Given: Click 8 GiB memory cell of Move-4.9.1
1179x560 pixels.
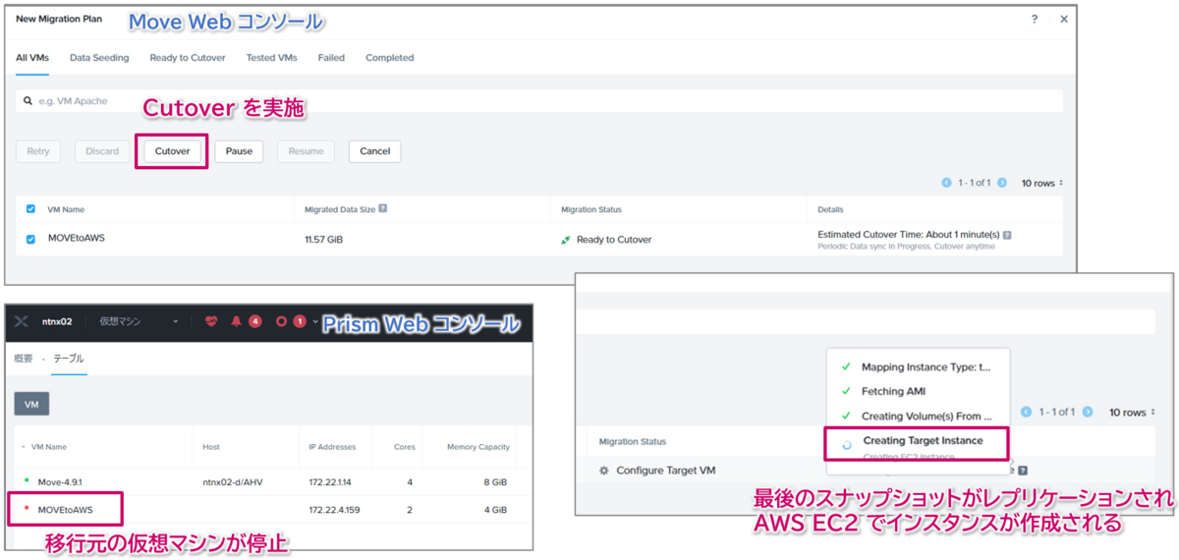Looking at the screenshot, I should [x=493, y=480].
